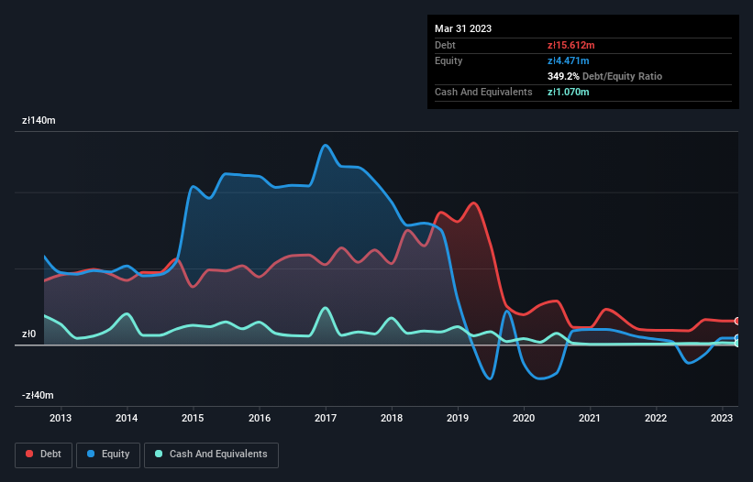Click the 2015 x-axis label
The image size is (753, 482).
193,418
